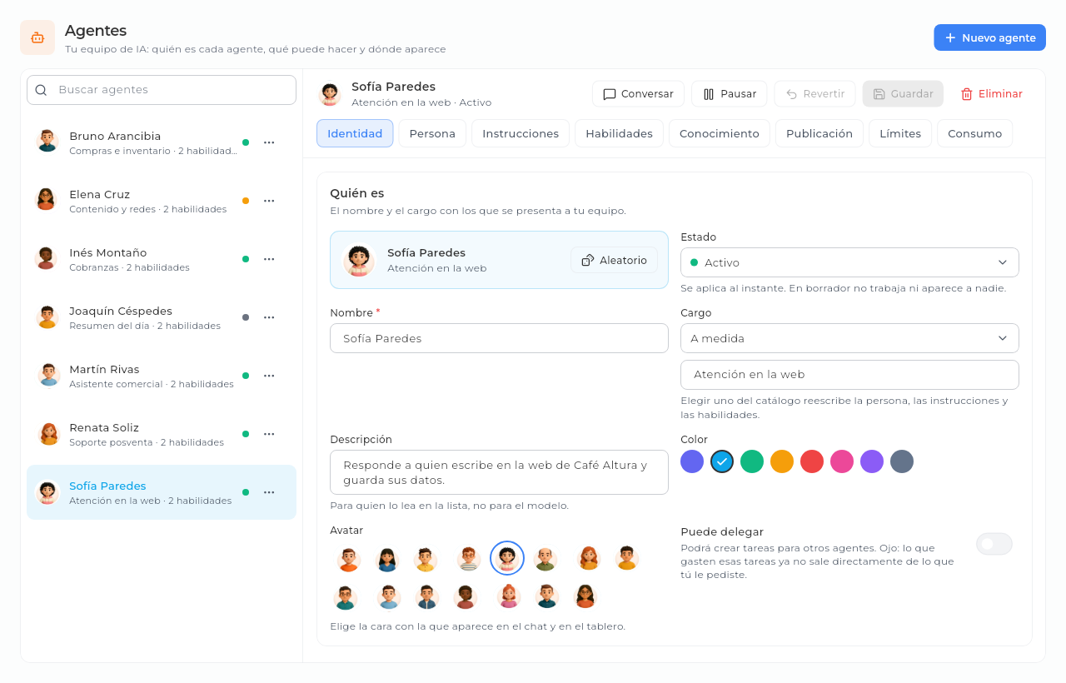This screenshot has width=1066, height=683.
Task: Click the plus icon on Nuevo agente
Action: pos(950,37)
